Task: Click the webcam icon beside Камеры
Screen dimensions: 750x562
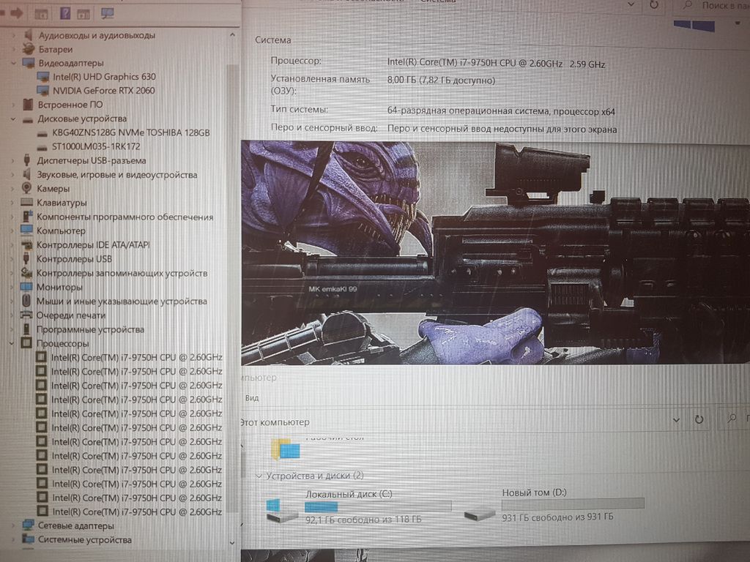Action: pos(27,188)
